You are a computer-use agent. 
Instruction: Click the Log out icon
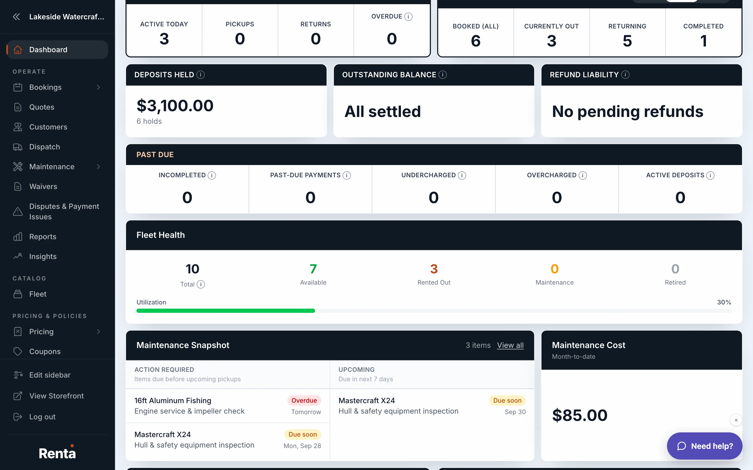pos(18,416)
